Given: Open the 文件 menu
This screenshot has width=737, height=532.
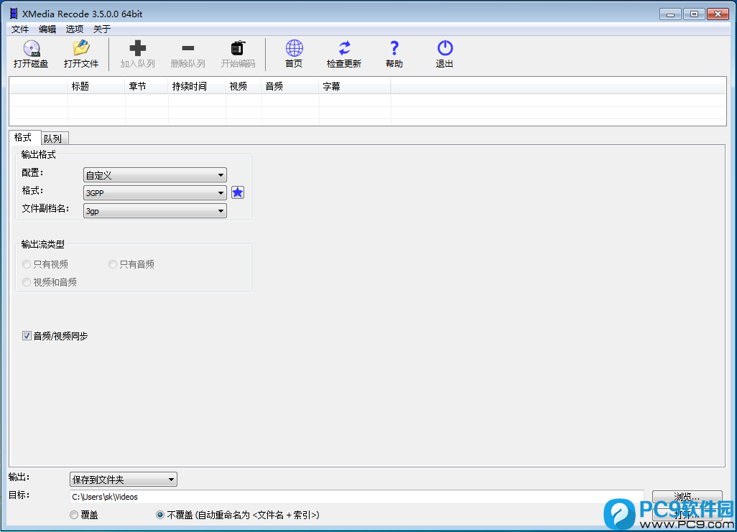Looking at the screenshot, I should (x=20, y=29).
